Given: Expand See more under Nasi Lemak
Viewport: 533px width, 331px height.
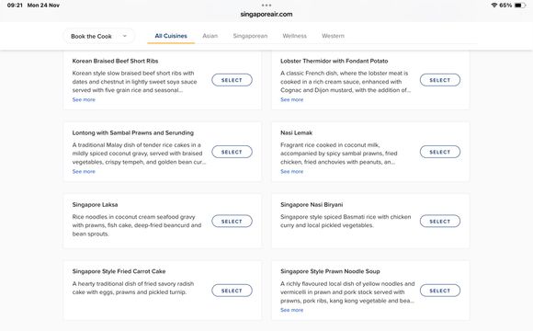Looking at the screenshot, I should 291,171.
